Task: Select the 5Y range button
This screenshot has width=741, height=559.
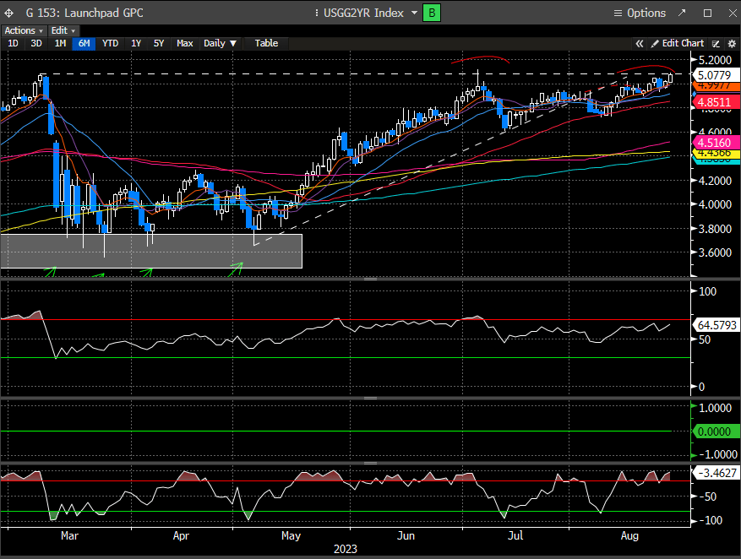Action: coord(159,43)
